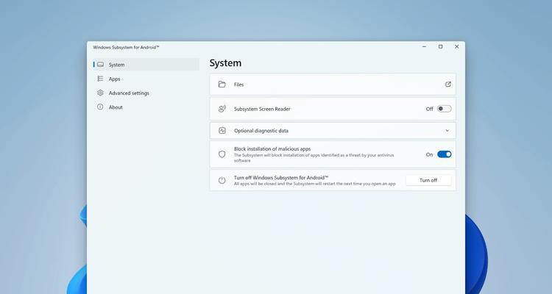Click the Subsystem Screen Reader label

point(262,109)
